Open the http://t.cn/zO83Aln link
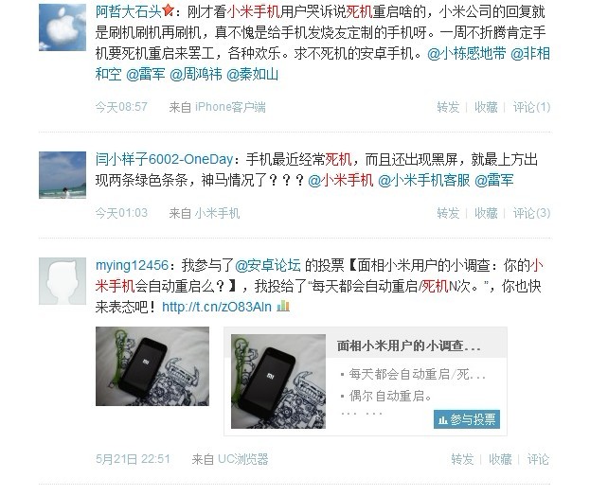The width and height of the screenshot is (590, 496). (x=217, y=307)
